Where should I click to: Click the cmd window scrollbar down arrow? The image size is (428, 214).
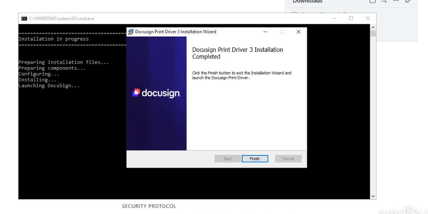click(x=373, y=196)
